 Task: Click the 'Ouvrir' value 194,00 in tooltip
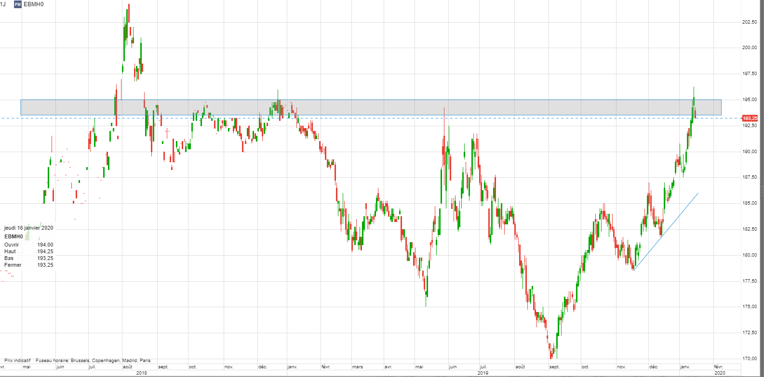click(x=45, y=245)
